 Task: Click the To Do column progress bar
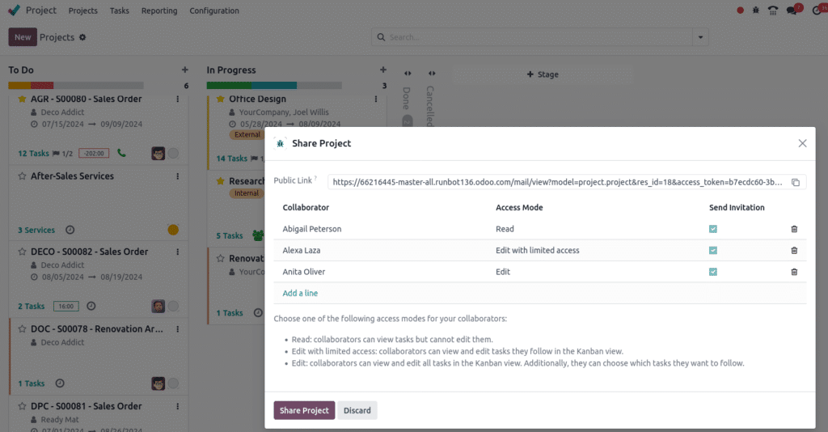[x=76, y=86]
